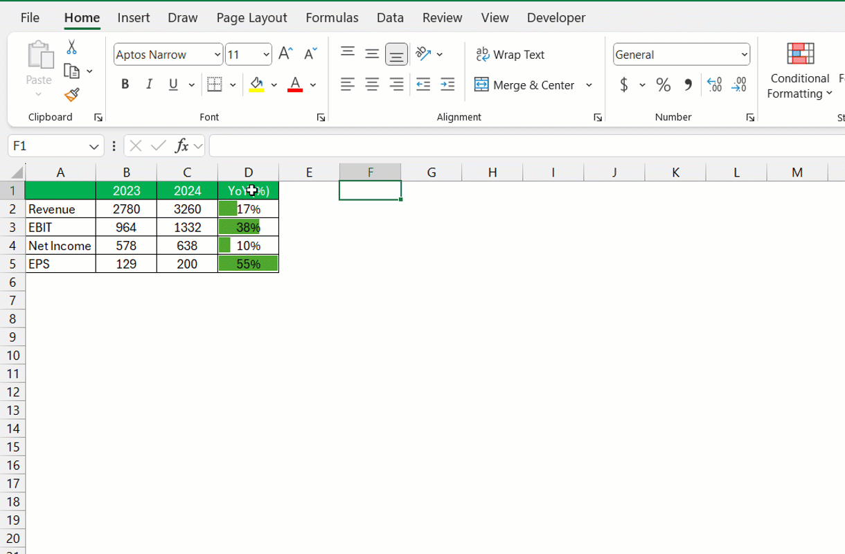Align text to the left

(348, 84)
